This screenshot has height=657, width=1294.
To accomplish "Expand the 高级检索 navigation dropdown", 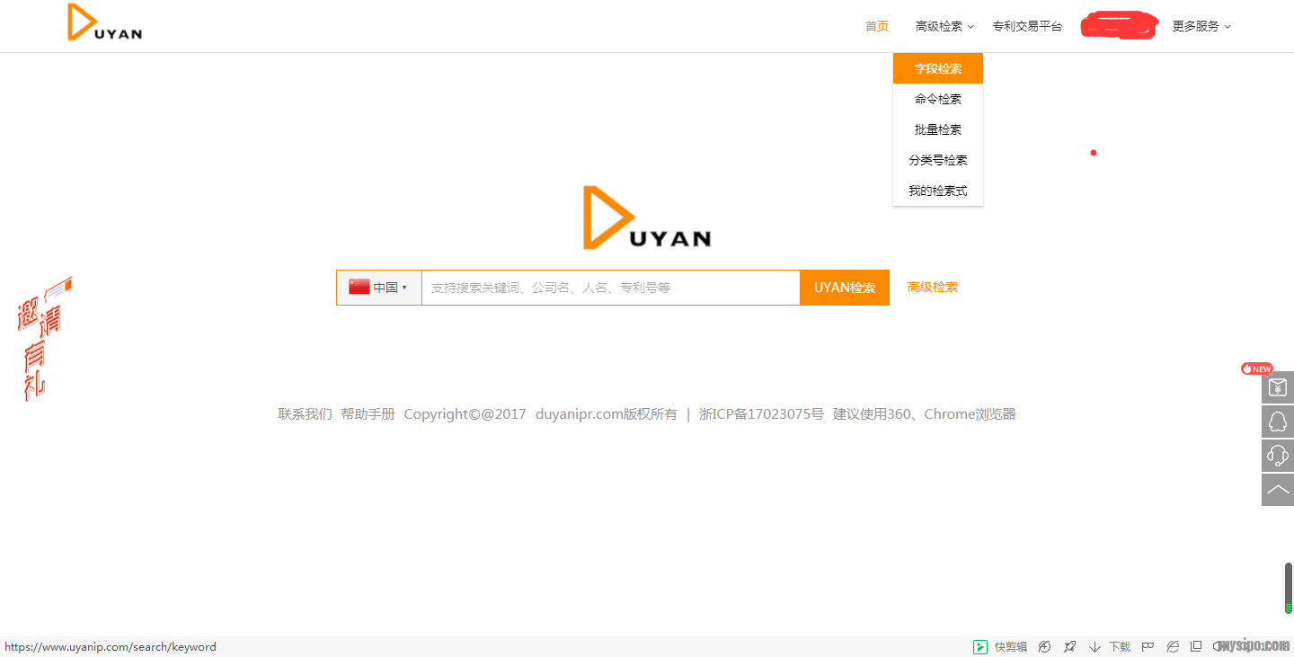I will [x=944, y=27].
